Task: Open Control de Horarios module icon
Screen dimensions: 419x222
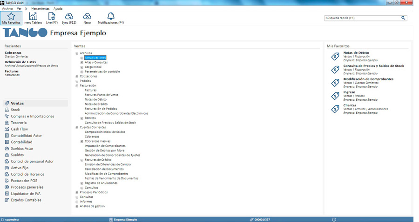Action: [x=7, y=174]
